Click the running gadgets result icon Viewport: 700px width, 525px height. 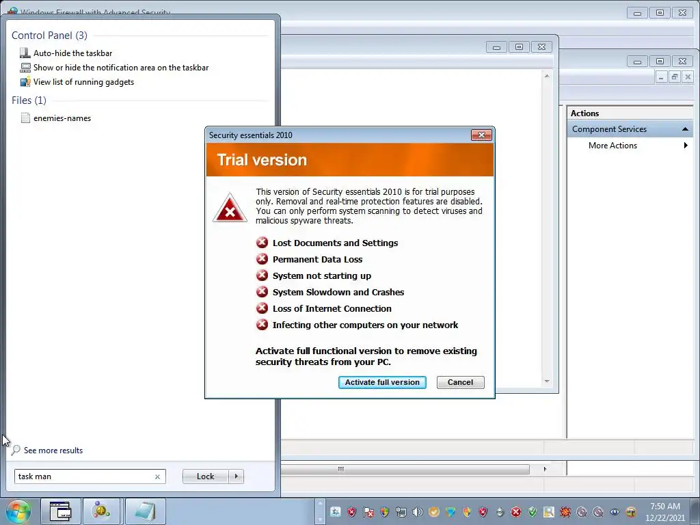click(x=25, y=82)
